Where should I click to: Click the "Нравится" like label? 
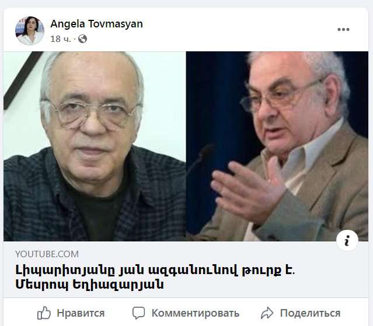81,313
